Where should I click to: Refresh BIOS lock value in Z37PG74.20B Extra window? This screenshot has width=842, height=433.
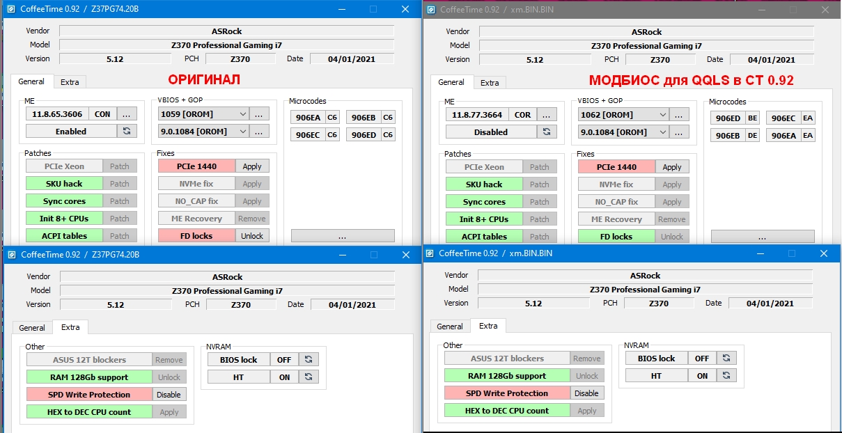pyautogui.click(x=309, y=360)
